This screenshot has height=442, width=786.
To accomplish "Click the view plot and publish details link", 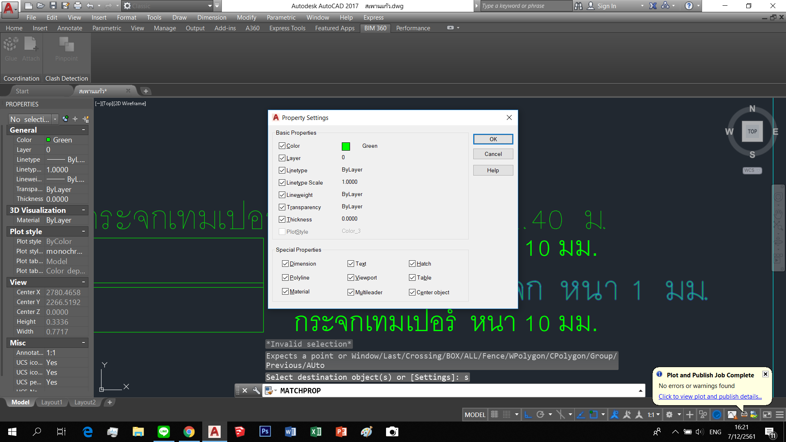I will coord(710,396).
